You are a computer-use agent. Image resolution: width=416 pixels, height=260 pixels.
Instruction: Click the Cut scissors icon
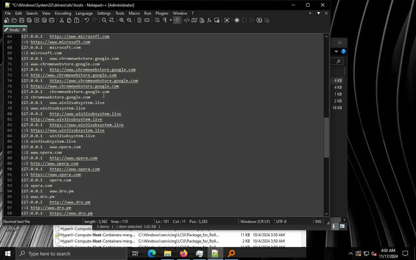point(61,20)
